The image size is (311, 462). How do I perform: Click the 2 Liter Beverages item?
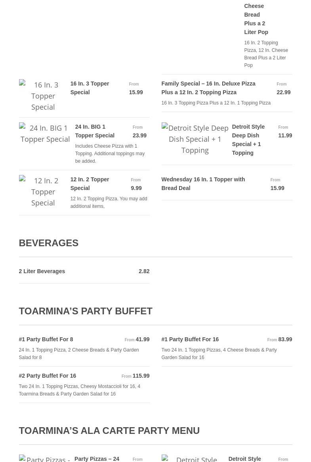coord(42,271)
